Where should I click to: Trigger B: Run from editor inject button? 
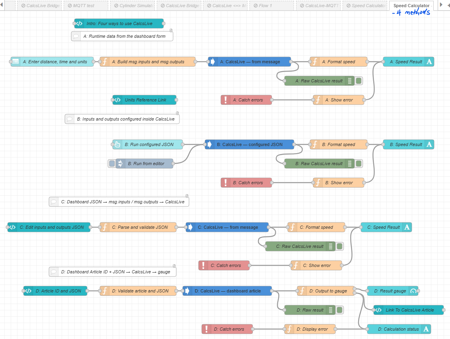[x=112, y=164]
